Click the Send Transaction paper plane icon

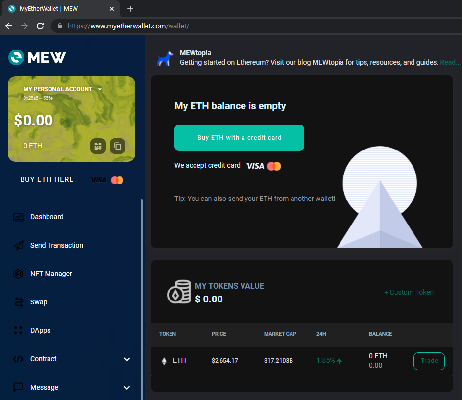pyautogui.click(x=18, y=245)
